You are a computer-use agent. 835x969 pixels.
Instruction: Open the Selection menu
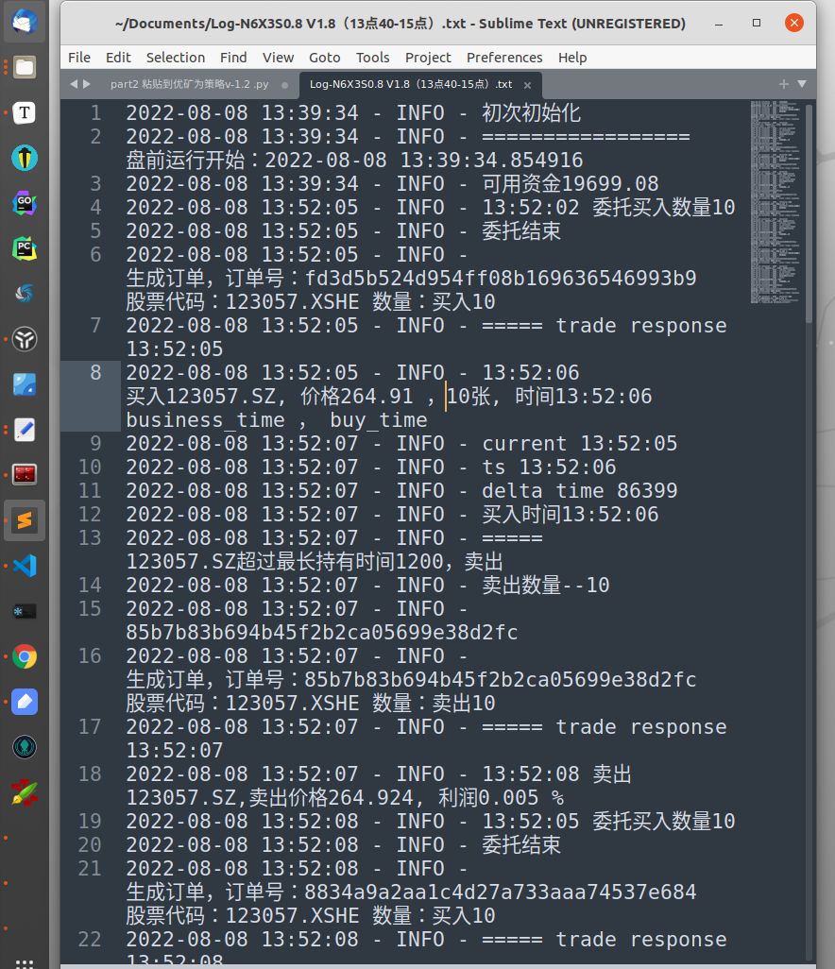coord(176,58)
